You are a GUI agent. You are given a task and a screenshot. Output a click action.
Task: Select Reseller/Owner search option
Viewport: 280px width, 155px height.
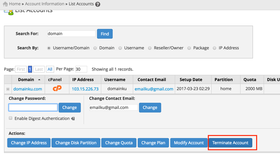(150, 48)
